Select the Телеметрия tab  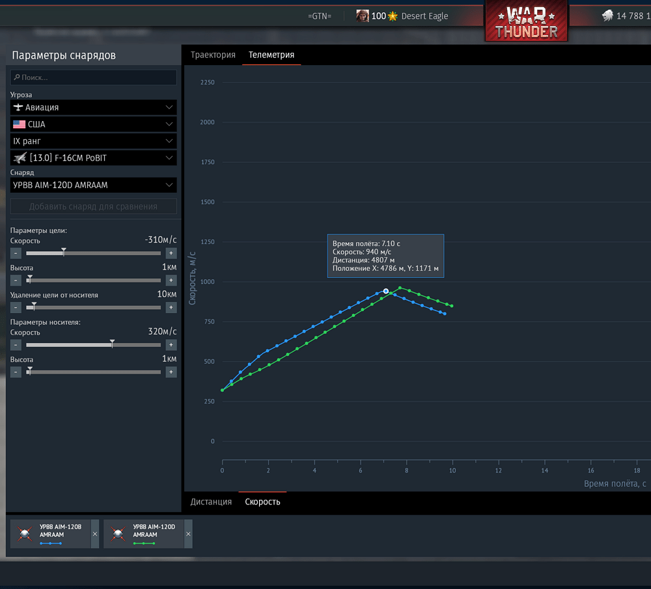[x=271, y=55]
